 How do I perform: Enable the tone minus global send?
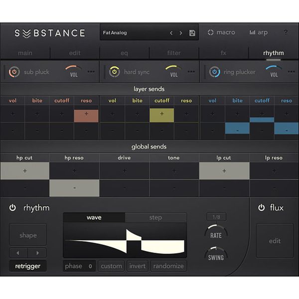coord(174,188)
